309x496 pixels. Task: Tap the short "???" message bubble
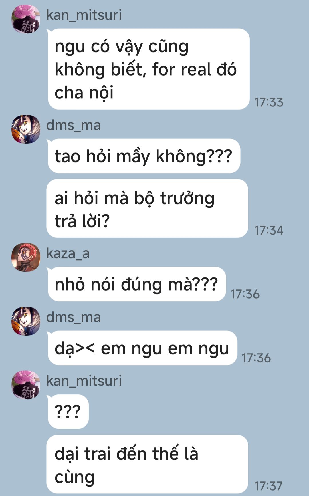click(68, 412)
